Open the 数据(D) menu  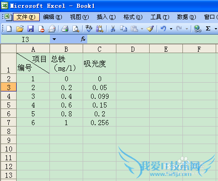pos(187,17)
